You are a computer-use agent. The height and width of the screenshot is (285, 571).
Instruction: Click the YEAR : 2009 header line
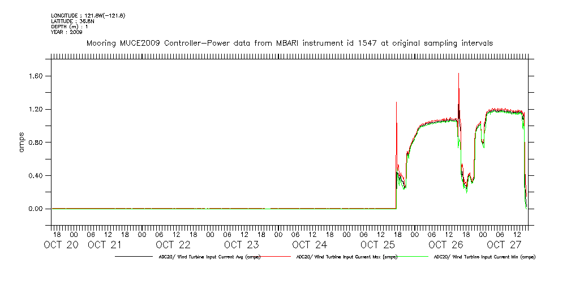[x=67, y=32]
